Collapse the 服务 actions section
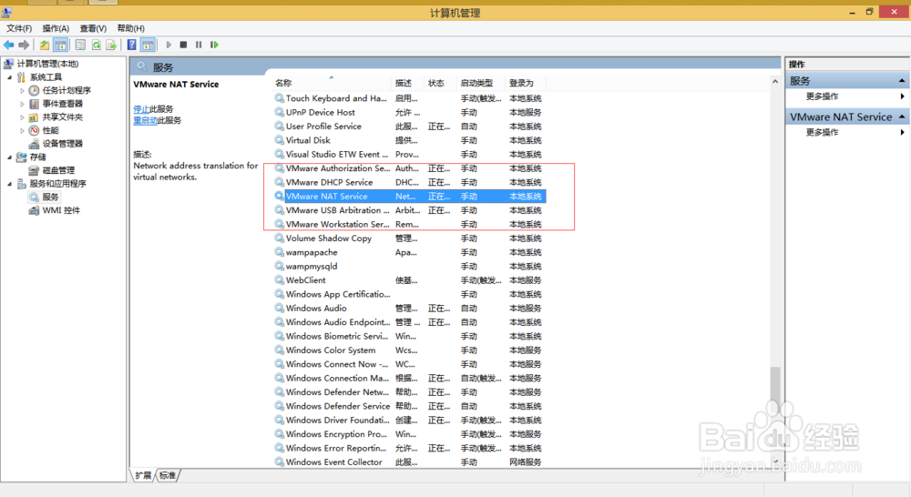Screen dimensions: 911x497 (902, 80)
